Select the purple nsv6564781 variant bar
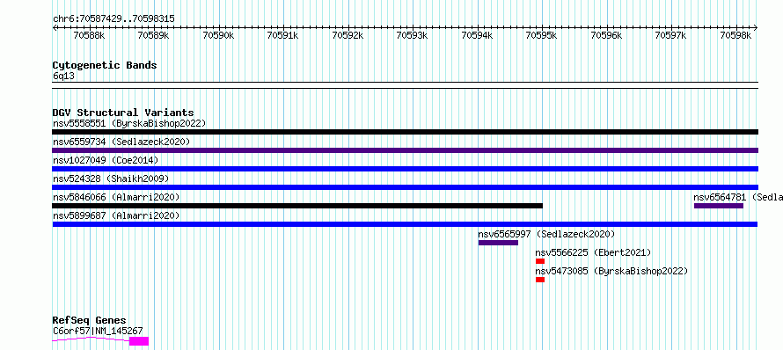This screenshot has height=350, width=783. click(x=719, y=206)
